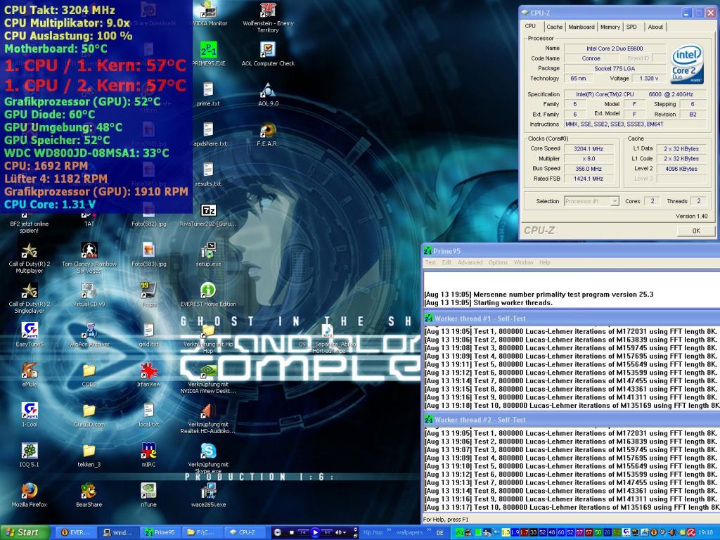This screenshot has width=720, height=540.
Task: Open the Window menu in Prime95
Action: [x=523, y=263]
